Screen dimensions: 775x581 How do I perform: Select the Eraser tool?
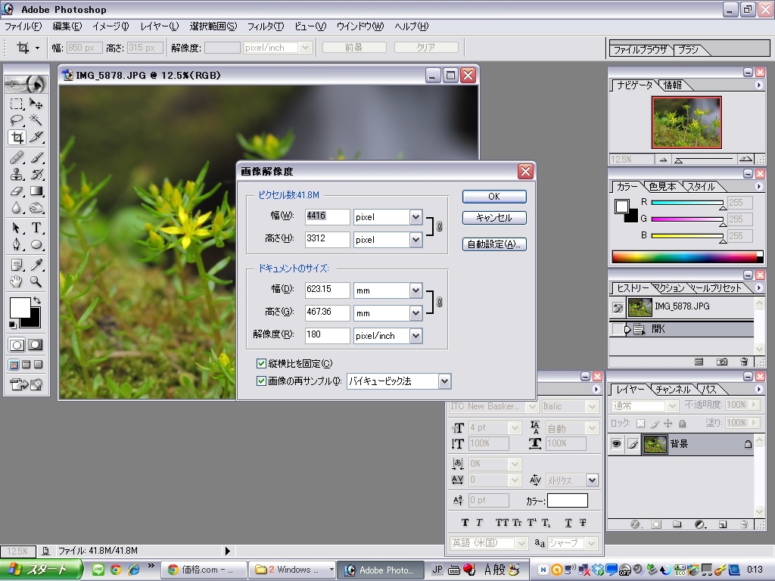(x=17, y=192)
